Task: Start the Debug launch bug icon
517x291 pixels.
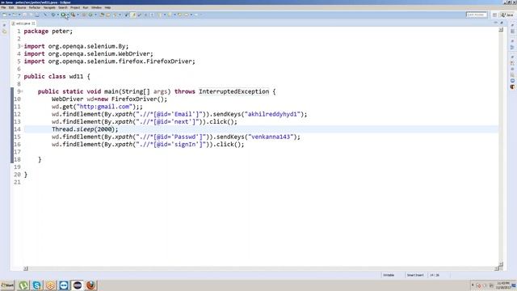Action: coord(53,15)
